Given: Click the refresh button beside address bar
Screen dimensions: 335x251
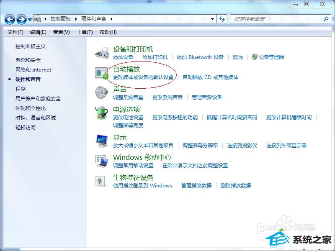Looking at the screenshot, I should pos(222,19).
